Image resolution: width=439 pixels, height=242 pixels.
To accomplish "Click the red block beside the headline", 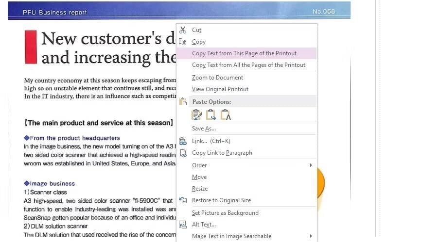I will pyautogui.click(x=31, y=47).
